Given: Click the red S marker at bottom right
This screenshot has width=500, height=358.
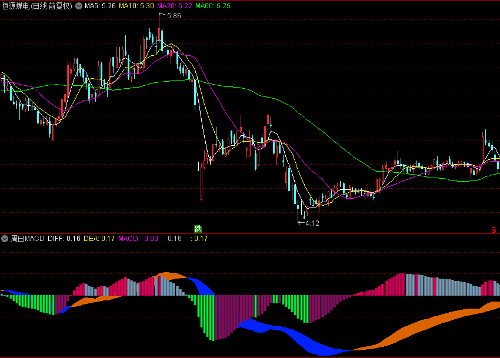Looking at the screenshot, I should (x=494, y=229).
